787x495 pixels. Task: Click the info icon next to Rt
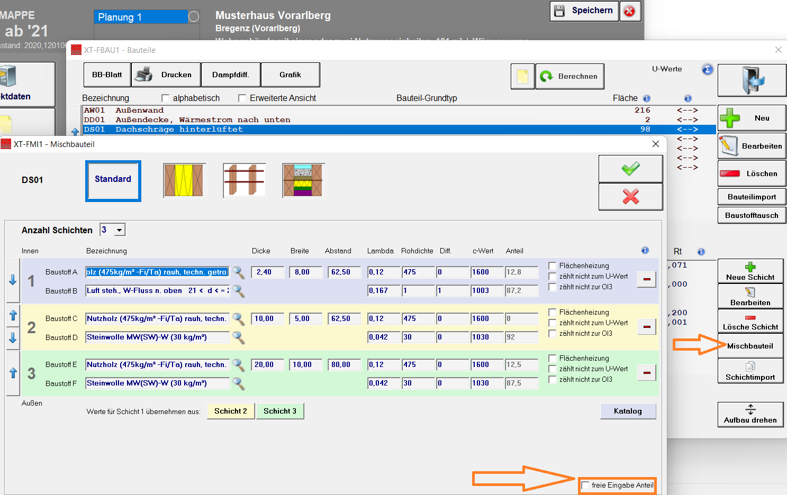coord(701,252)
